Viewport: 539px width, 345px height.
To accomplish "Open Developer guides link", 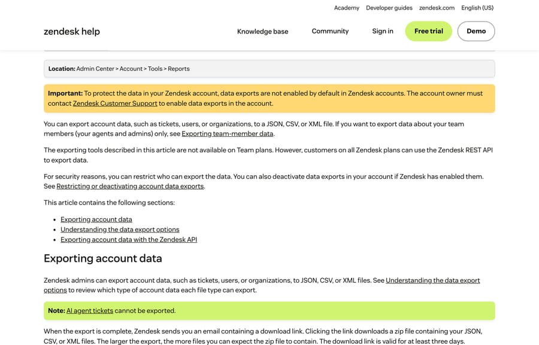I will tap(389, 8).
